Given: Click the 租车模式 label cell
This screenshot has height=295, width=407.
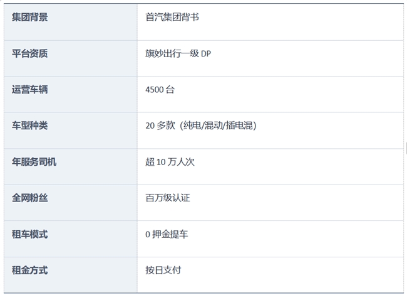Looking at the screenshot, I should pos(29,234).
